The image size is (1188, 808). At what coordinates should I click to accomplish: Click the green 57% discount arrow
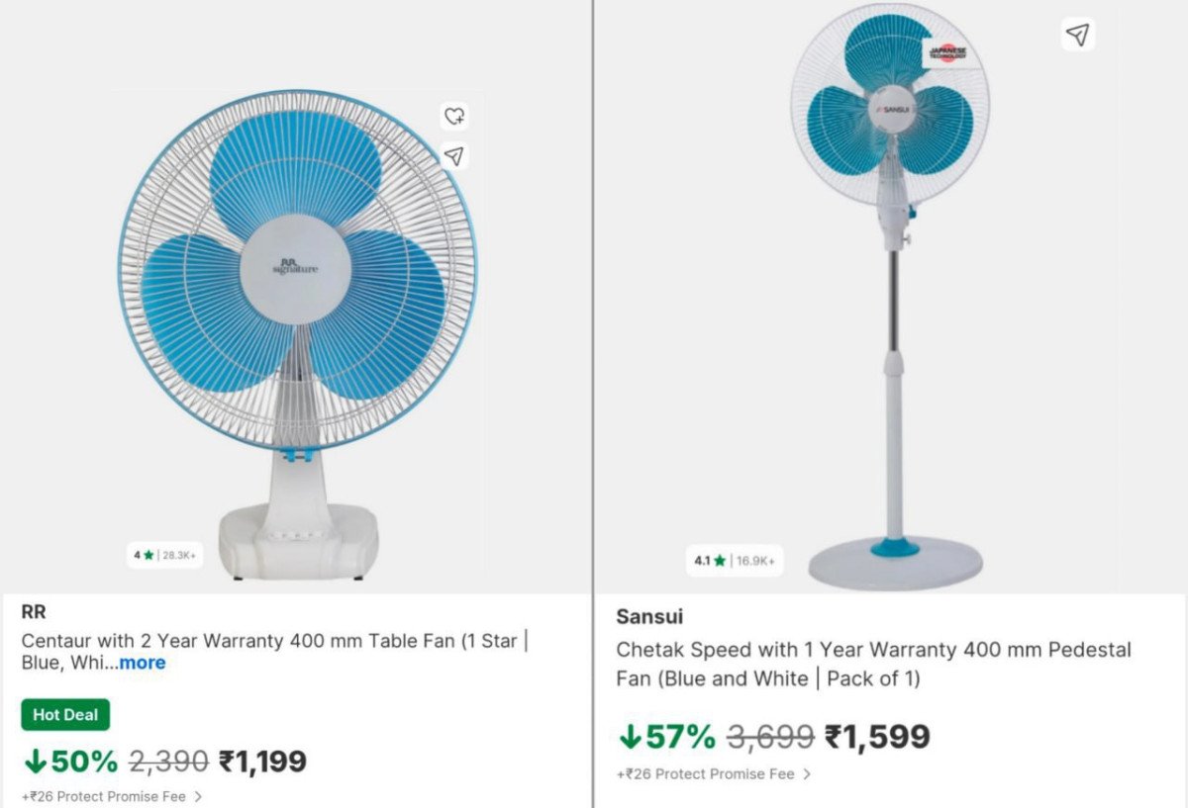(630, 737)
